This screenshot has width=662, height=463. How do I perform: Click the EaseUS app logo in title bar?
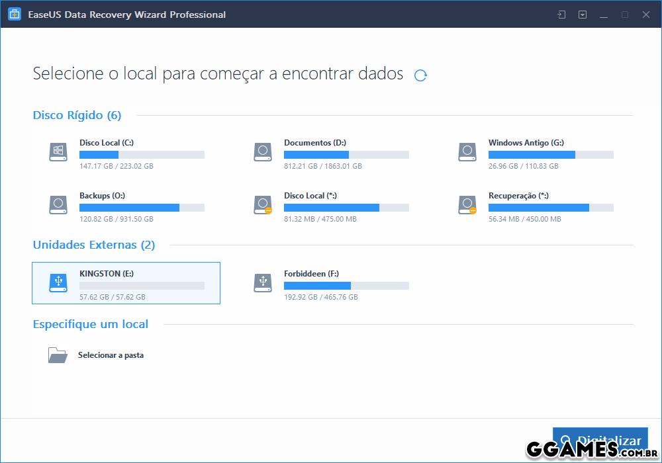coord(13,15)
